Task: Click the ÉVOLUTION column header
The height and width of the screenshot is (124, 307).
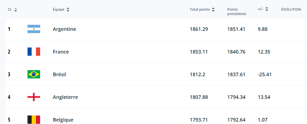Action: (x=291, y=9)
